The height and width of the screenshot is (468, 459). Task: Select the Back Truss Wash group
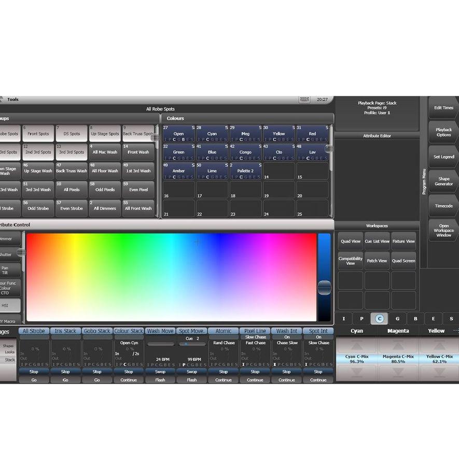(72, 171)
